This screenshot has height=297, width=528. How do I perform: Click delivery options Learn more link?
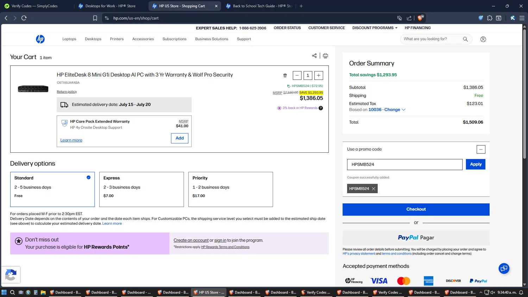click(112, 223)
